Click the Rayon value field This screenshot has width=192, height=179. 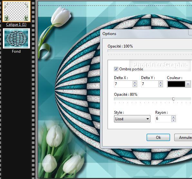pyautogui.click(x=163, y=119)
